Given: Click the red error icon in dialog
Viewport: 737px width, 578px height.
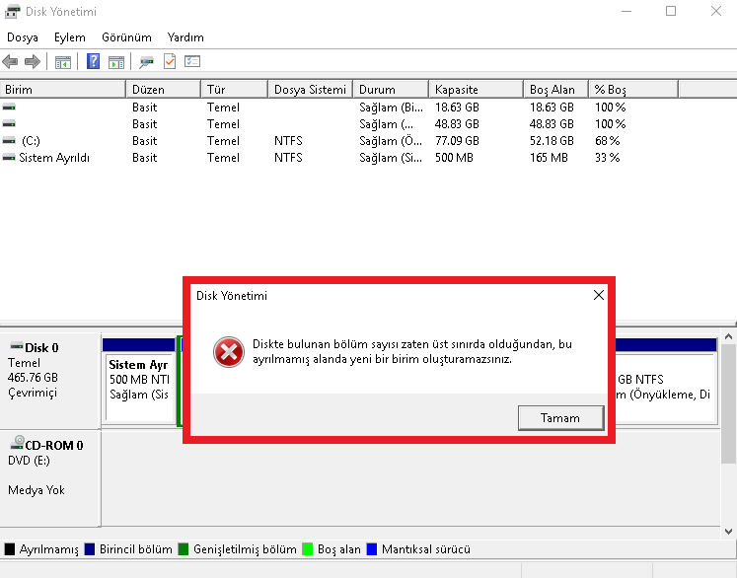Looking at the screenshot, I should [x=229, y=352].
